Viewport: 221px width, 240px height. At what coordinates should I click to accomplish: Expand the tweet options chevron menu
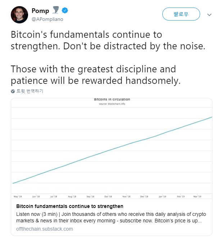209,15
